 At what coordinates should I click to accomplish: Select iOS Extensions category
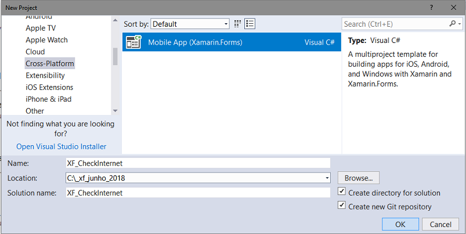click(49, 88)
